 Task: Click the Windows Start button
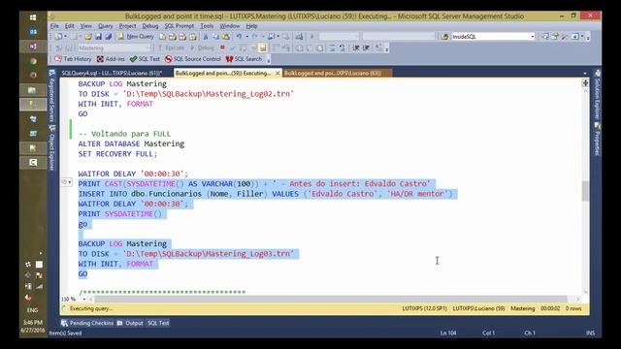coord(33,17)
